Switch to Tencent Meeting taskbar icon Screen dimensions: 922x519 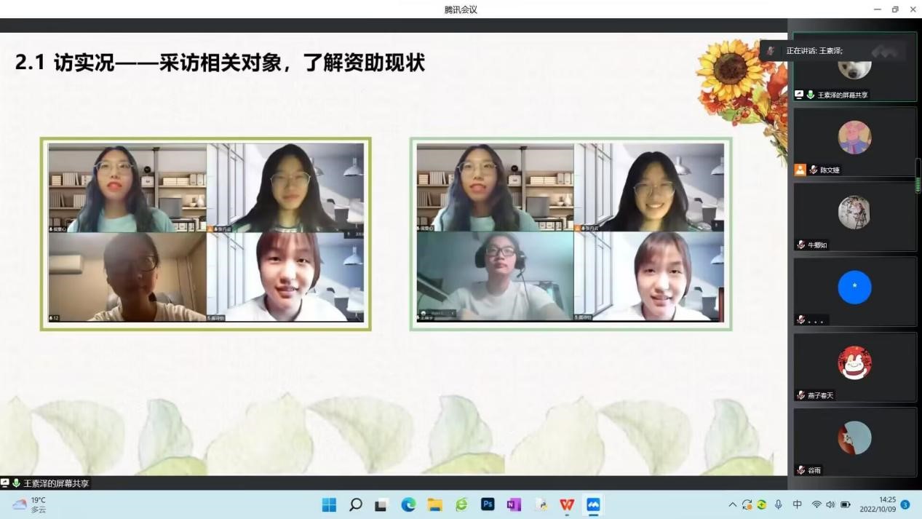pos(593,504)
